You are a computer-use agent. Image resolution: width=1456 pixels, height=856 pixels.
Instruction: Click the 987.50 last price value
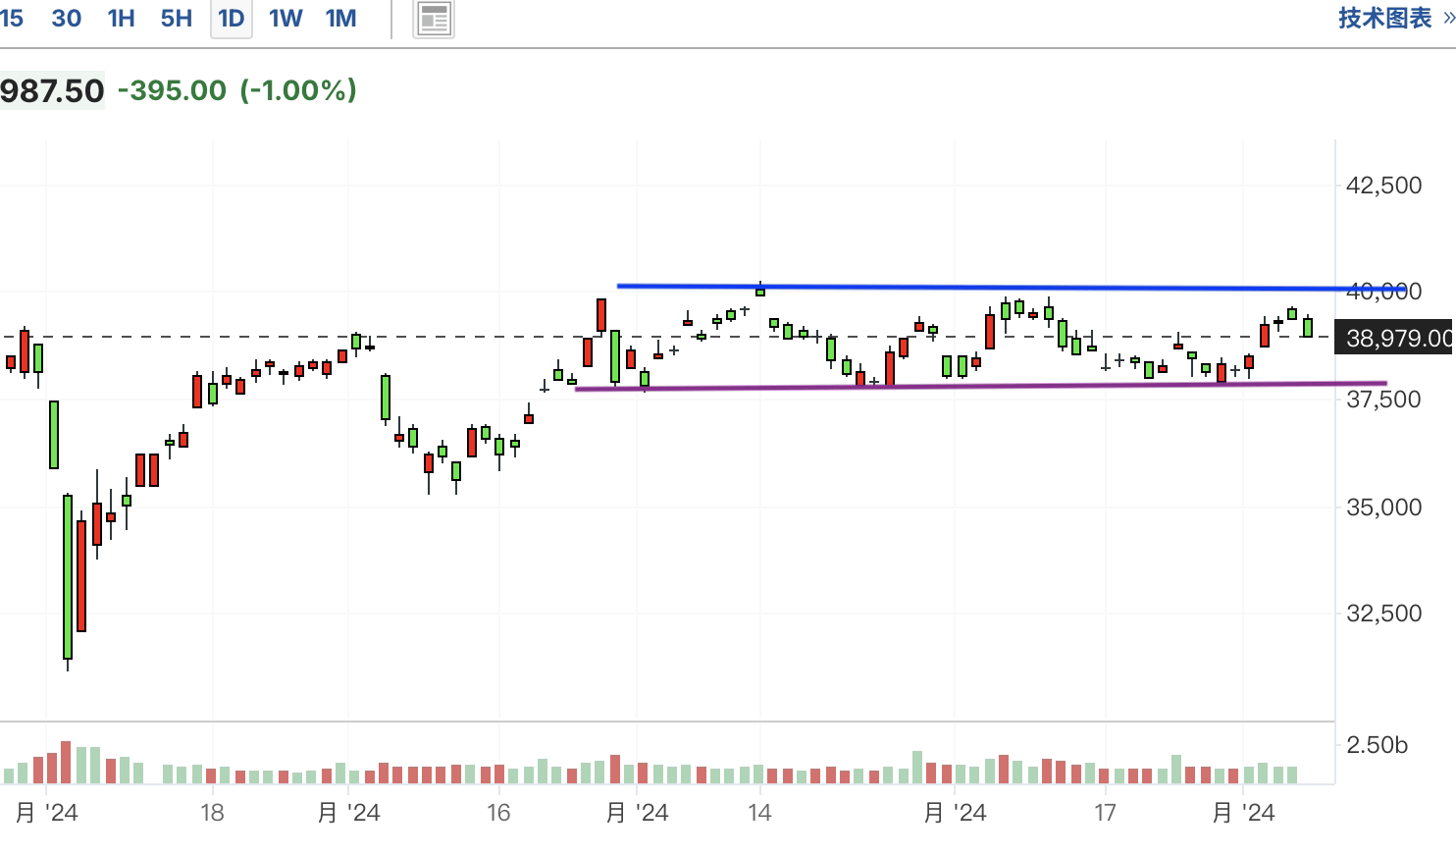click(x=52, y=91)
